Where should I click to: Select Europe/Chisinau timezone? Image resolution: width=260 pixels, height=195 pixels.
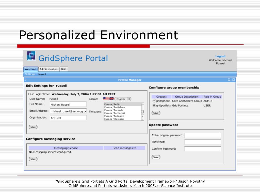click(x=123, y=119)
